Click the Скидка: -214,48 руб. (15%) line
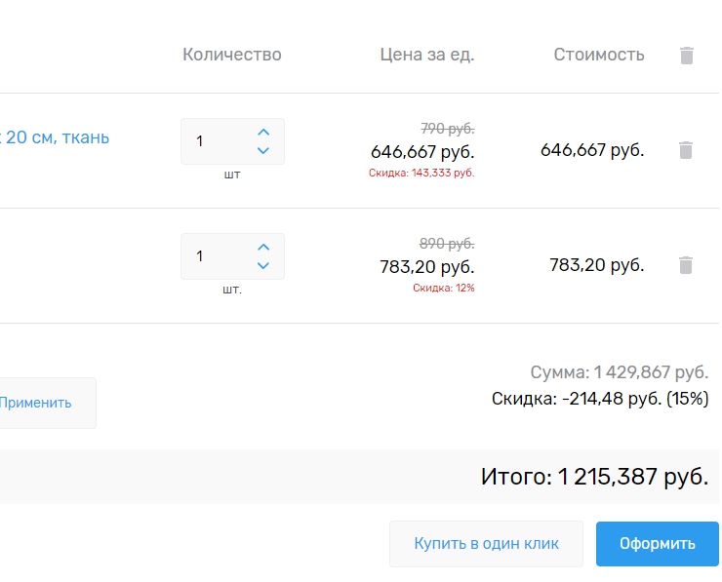 (x=600, y=399)
